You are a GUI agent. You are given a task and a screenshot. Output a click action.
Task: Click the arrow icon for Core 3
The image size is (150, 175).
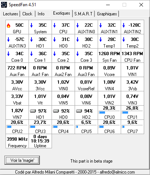(78, 54)
